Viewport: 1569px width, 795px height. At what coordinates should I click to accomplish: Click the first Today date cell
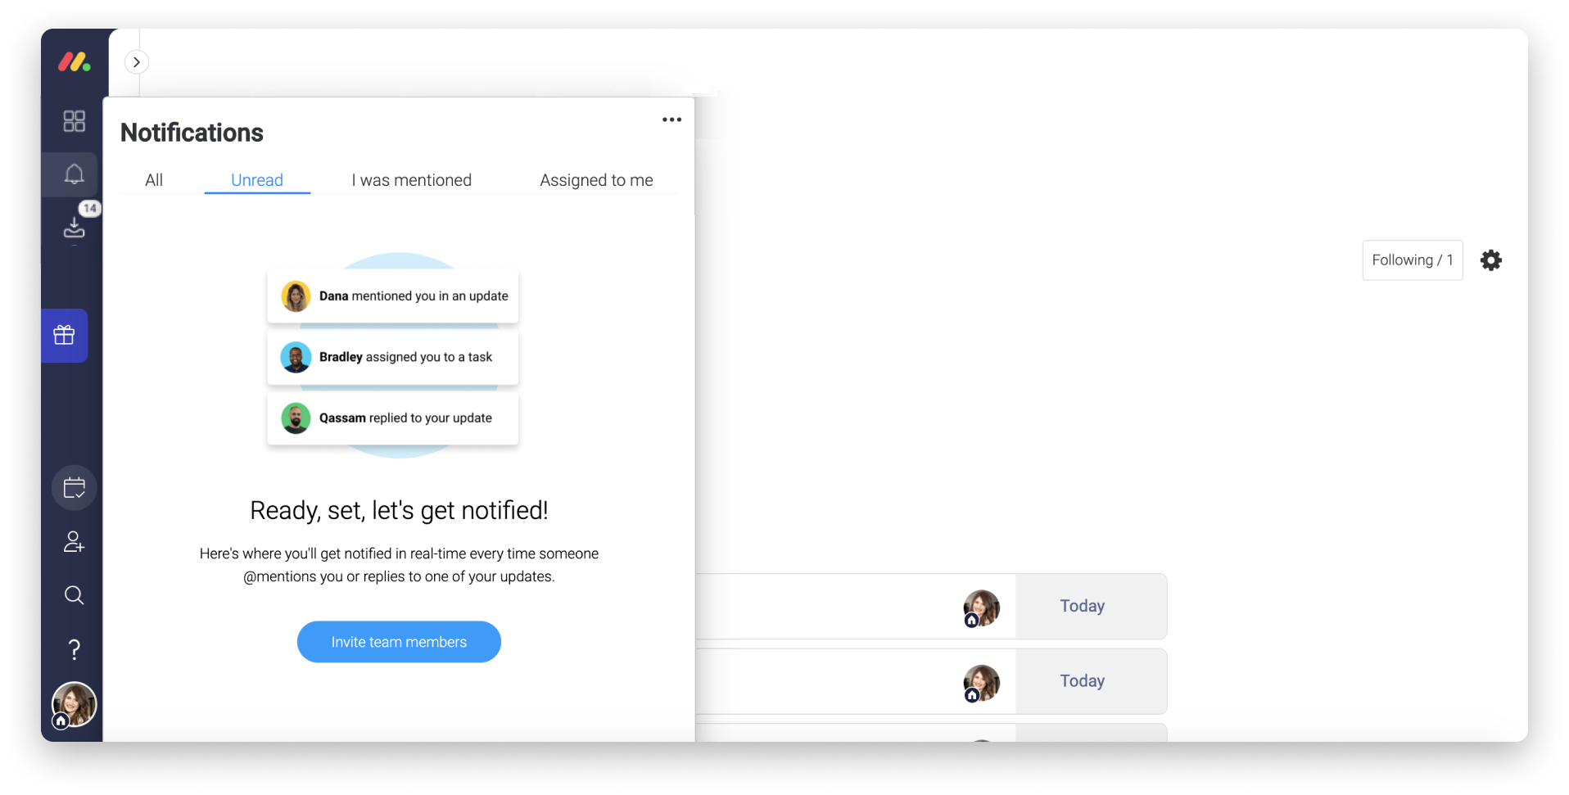(x=1091, y=607)
